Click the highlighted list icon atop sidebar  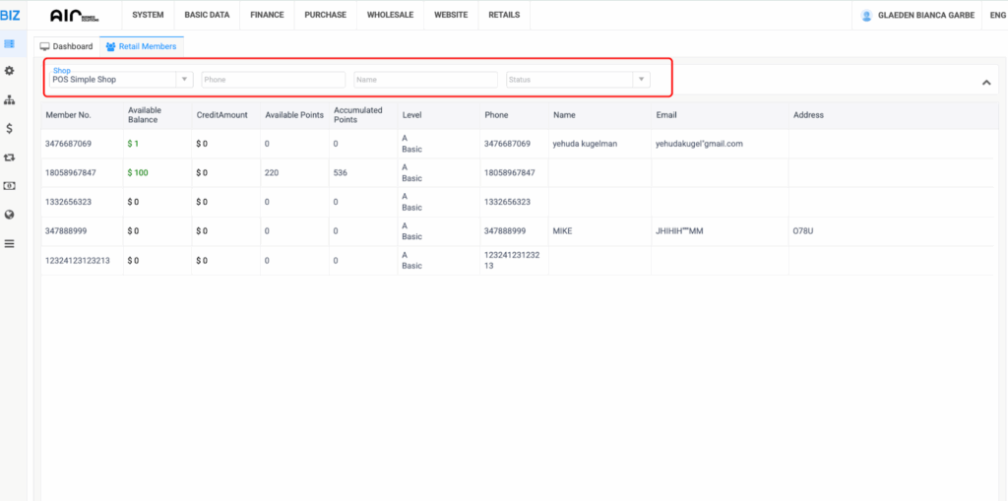pos(10,43)
